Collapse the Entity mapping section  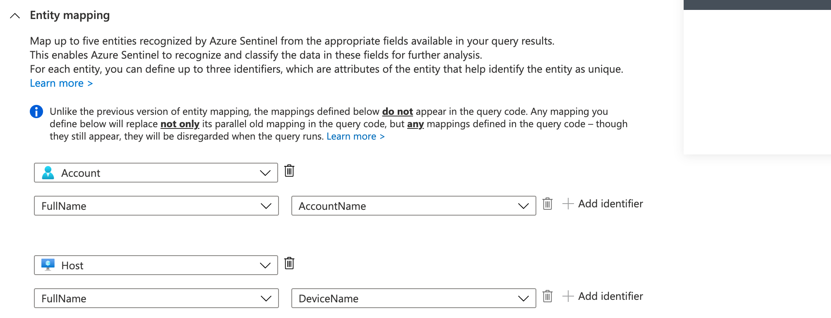(15, 16)
